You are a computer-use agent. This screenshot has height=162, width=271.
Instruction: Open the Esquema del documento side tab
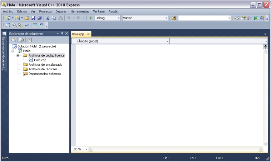[x=4, y=51]
